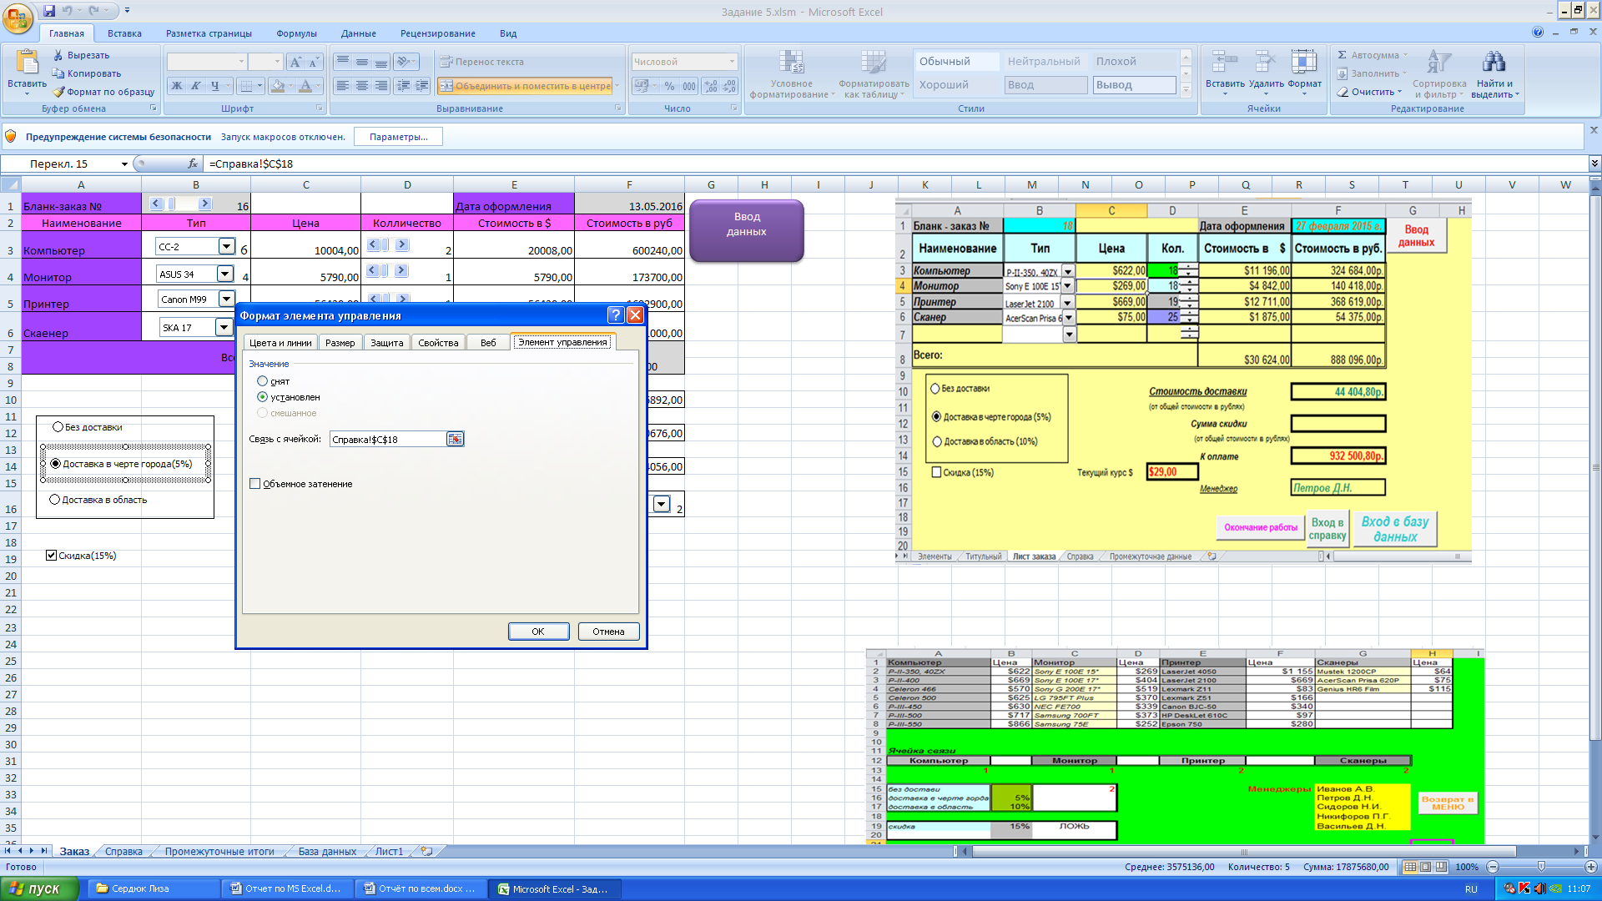Click the insert function fx icon
The height and width of the screenshot is (901, 1602).
pos(193,164)
